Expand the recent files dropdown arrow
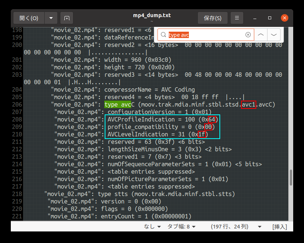 [x=51, y=18]
